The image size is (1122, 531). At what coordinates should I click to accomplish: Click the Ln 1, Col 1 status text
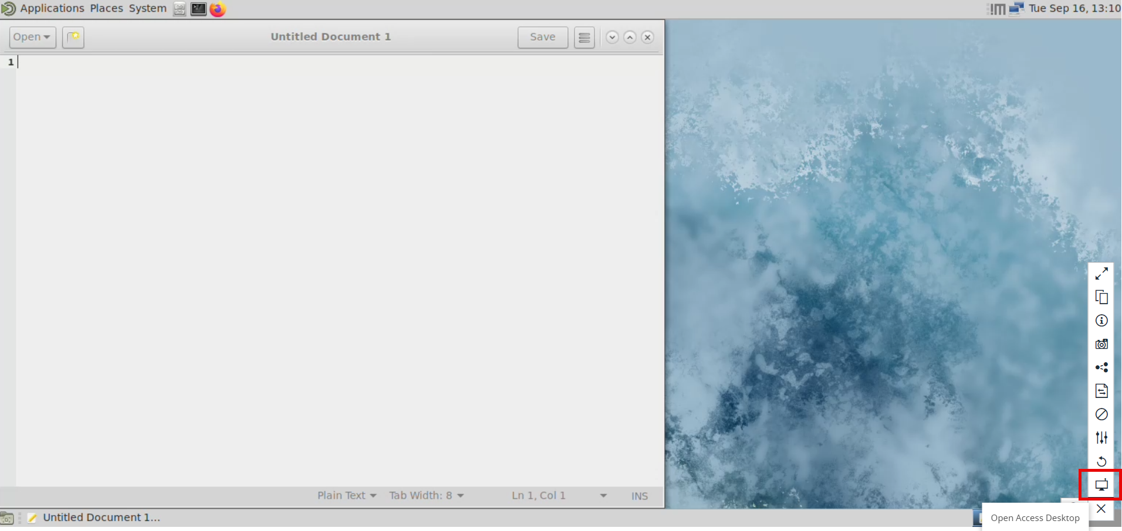pos(539,496)
